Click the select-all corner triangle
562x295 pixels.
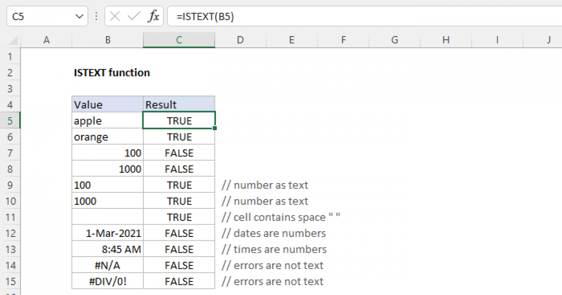click(11, 40)
